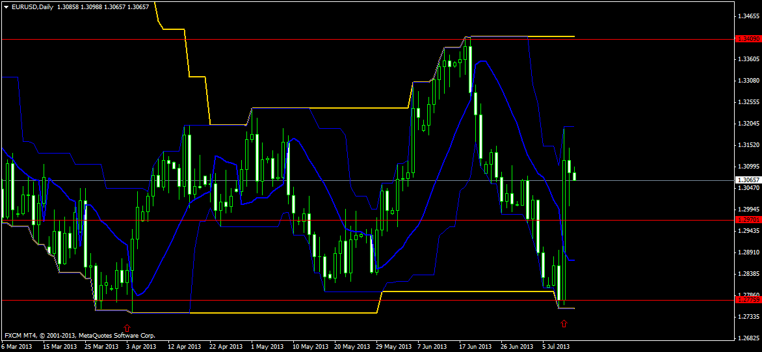
Task: Click the red arrow below 3 Apr 2013
Action: click(127, 328)
